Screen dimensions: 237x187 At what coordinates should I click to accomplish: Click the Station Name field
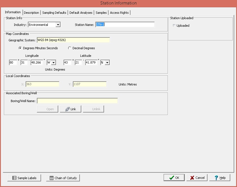click(125, 25)
